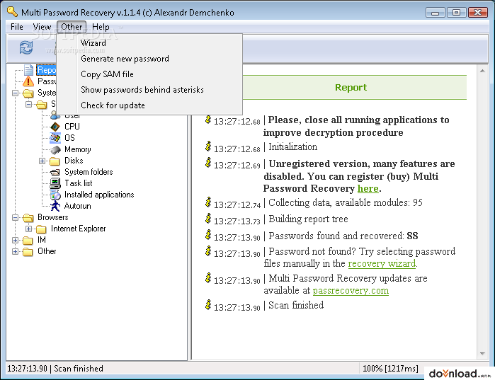Viewport: 495px width, 380px height.
Task: Click the Installed applications disc icon
Action: [x=55, y=195]
